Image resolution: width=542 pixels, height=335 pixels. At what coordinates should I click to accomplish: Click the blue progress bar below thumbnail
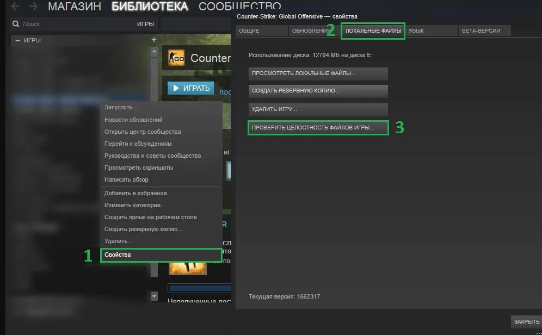(x=200, y=288)
